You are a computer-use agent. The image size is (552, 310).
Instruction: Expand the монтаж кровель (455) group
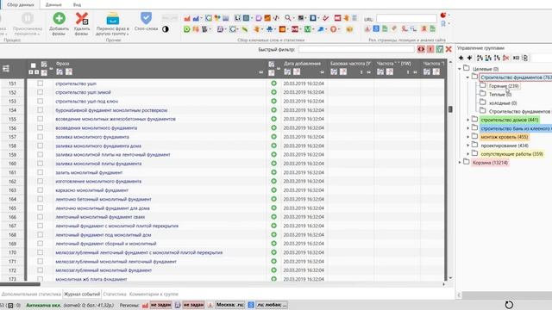[x=467, y=137]
